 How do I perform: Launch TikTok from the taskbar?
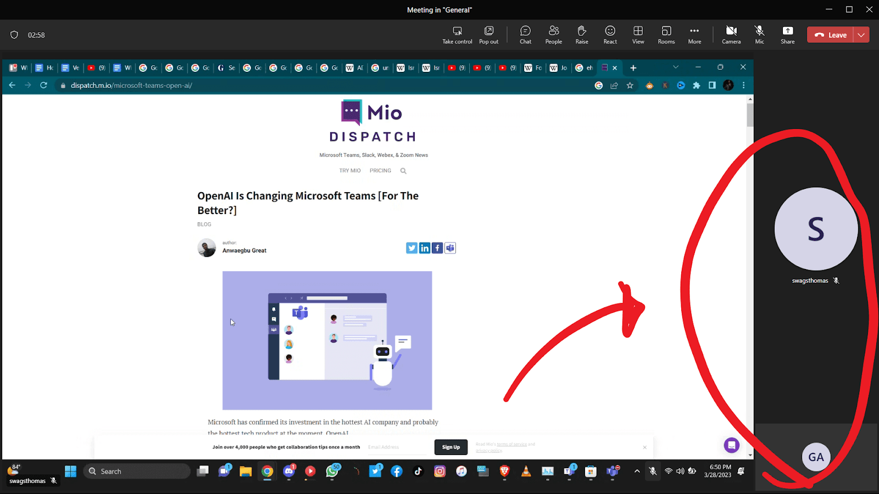coord(418,471)
